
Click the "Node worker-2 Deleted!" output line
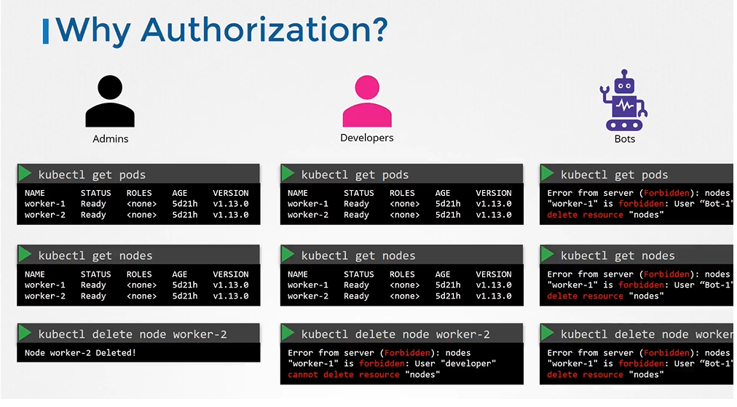(80, 352)
